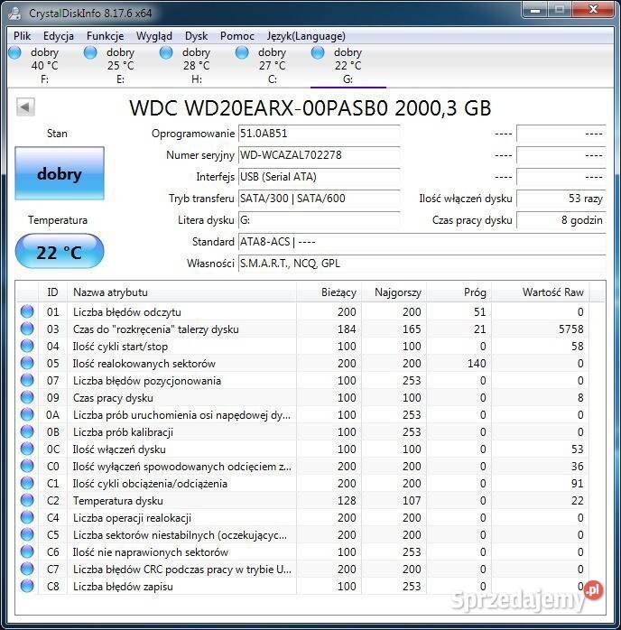Screen dimensions: 621x630
Task: Click status orb for attribute 04 row
Action: [x=27, y=346]
